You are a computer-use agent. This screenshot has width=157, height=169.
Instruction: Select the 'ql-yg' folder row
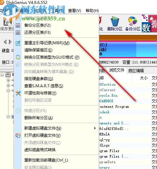(128, 140)
